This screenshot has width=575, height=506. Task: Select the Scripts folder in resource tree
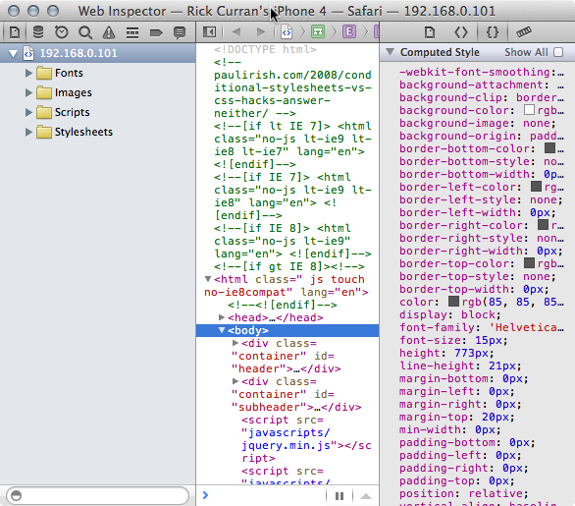tap(72, 112)
